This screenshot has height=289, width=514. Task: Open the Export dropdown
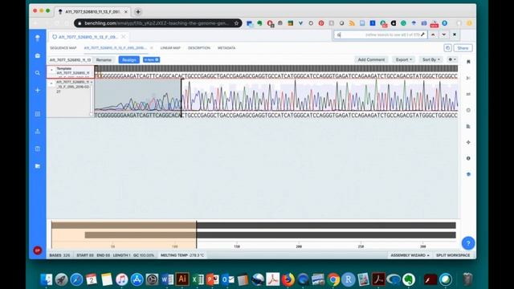[403, 59]
